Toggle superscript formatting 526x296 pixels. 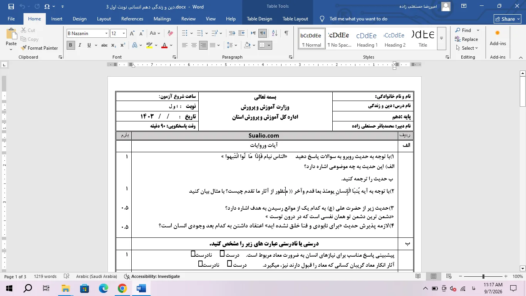pyautogui.click(x=123, y=45)
